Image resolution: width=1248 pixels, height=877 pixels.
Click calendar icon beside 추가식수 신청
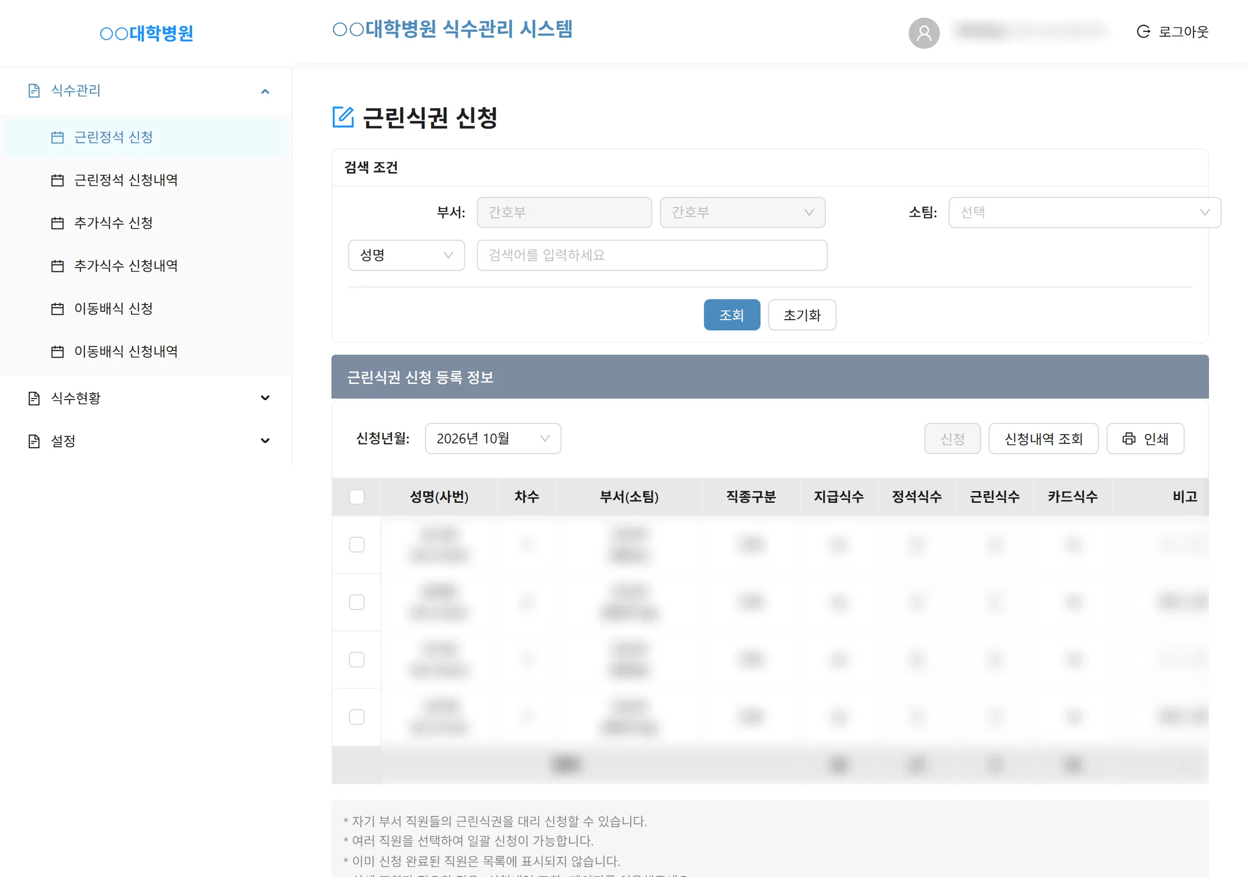57,223
